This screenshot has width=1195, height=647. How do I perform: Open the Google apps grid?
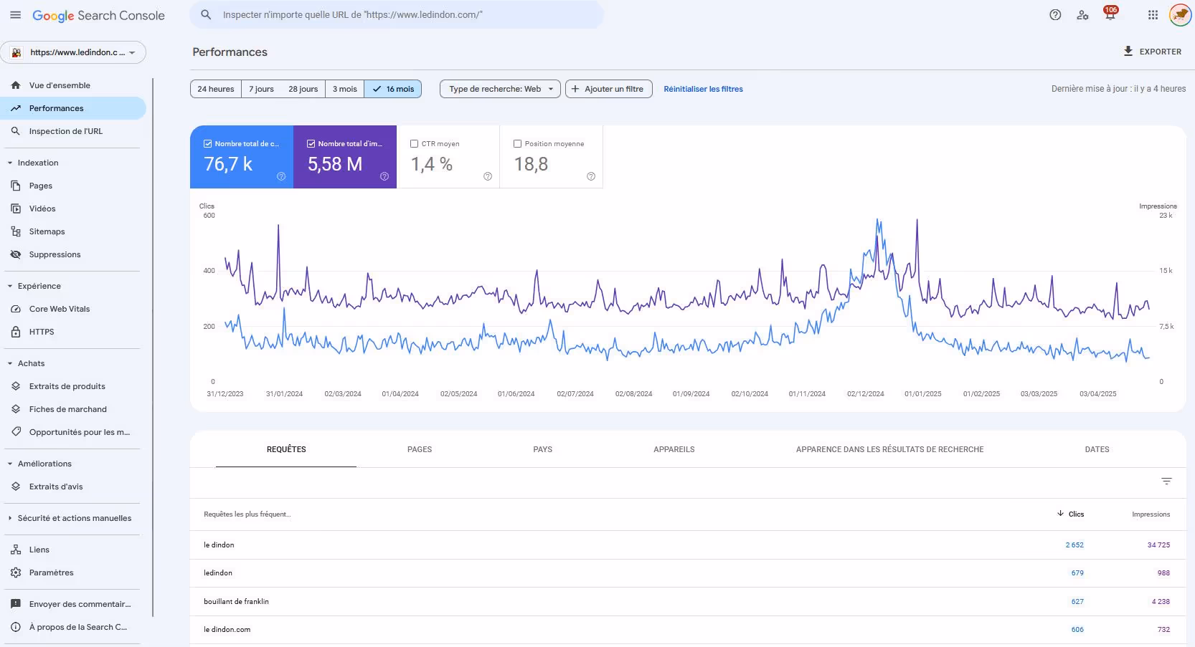(1153, 15)
